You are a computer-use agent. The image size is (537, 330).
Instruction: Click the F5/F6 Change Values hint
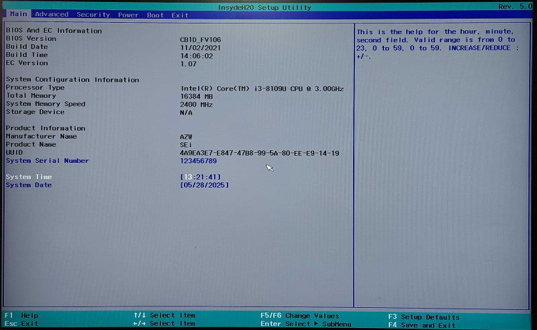click(x=299, y=316)
